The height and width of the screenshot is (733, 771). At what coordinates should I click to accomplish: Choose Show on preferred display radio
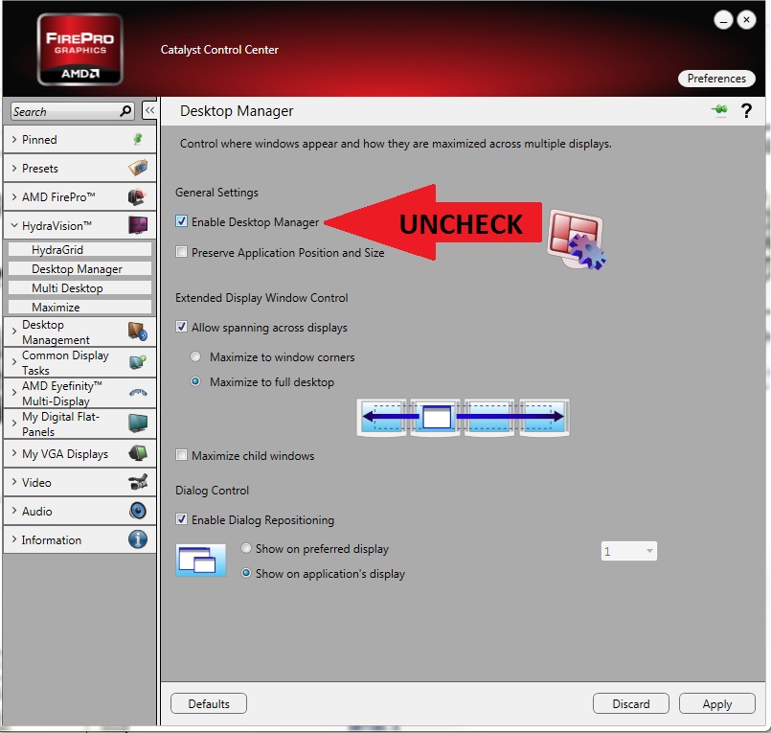coord(246,548)
